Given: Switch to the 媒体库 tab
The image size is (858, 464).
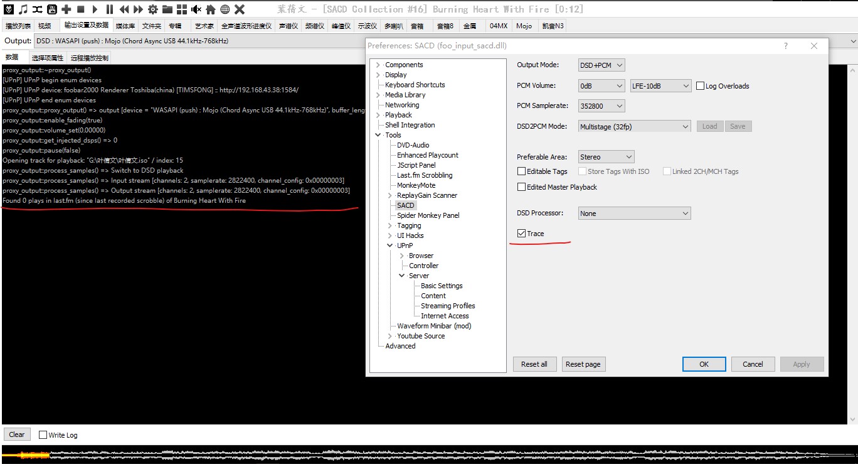Looking at the screenshot, I should [x=125, y=26].
